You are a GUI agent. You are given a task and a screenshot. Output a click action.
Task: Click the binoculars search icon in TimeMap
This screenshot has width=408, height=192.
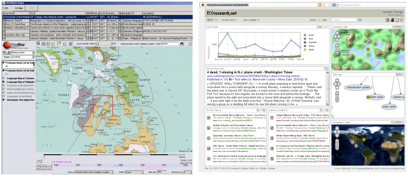[x=182, y=44]
